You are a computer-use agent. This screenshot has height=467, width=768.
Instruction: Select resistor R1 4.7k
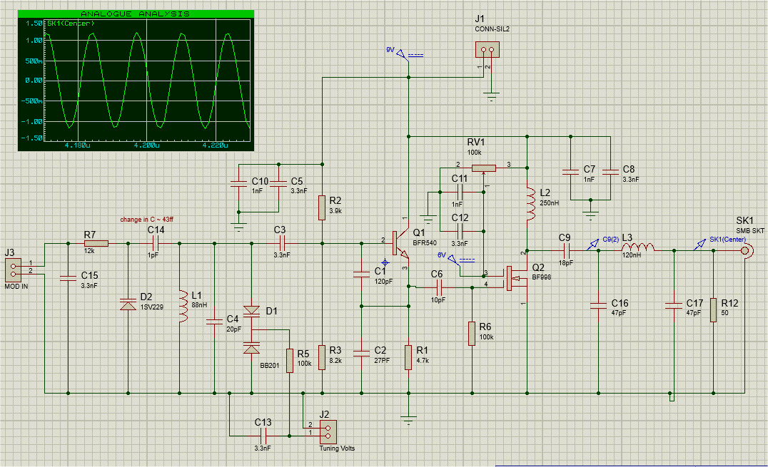(408, 357)
